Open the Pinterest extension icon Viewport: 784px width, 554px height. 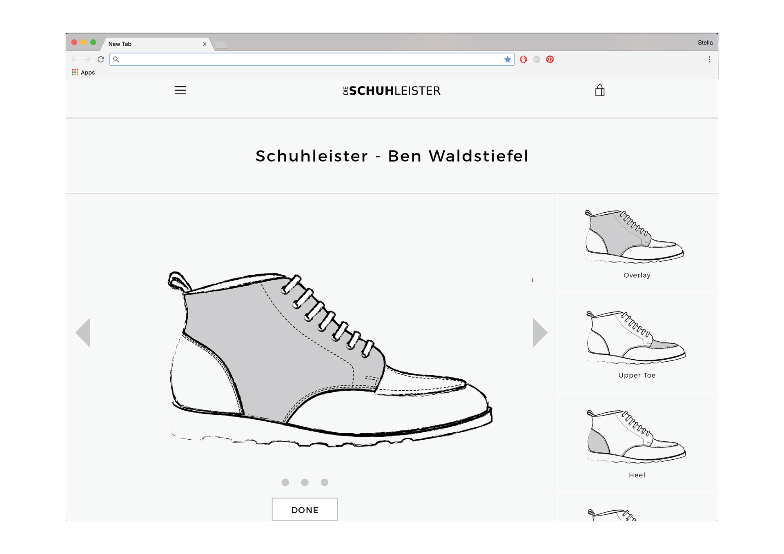pos(550,59)
